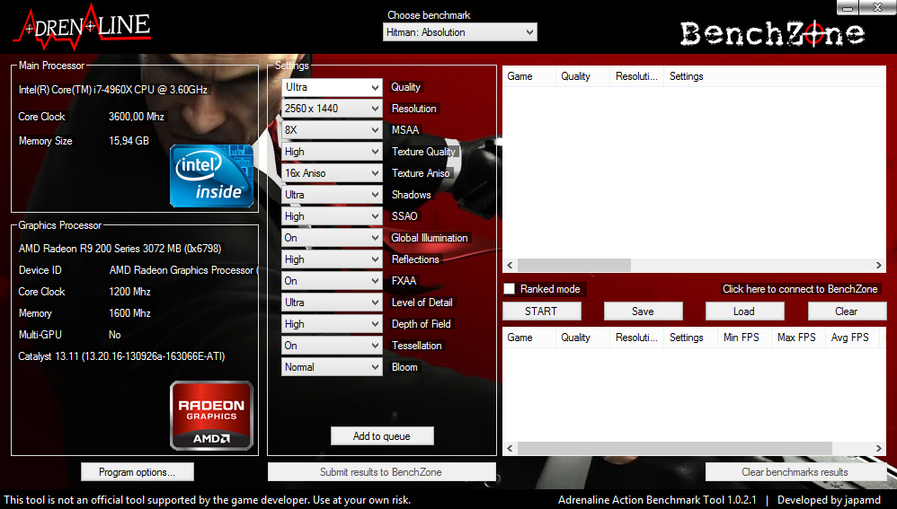Click right arrow of results list scrollbar
897x509 pixels.
(x=879, y=449)
